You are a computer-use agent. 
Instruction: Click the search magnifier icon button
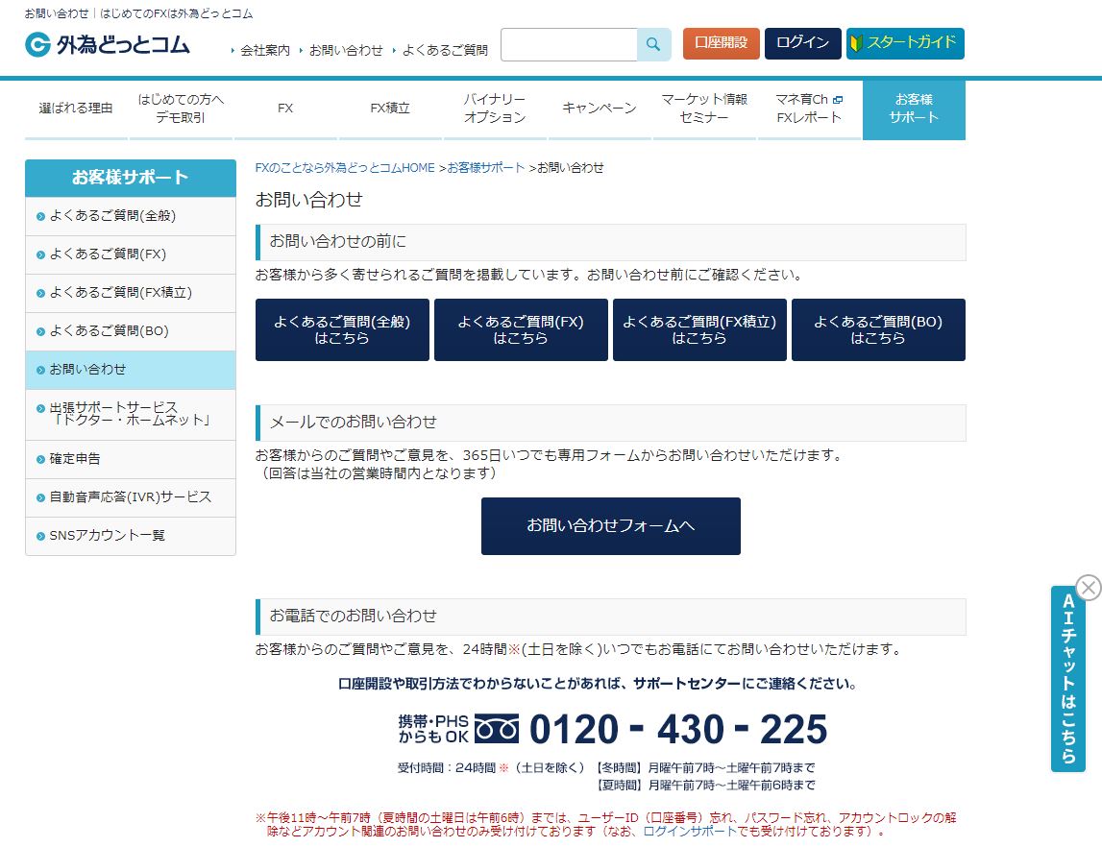point(653,44)
